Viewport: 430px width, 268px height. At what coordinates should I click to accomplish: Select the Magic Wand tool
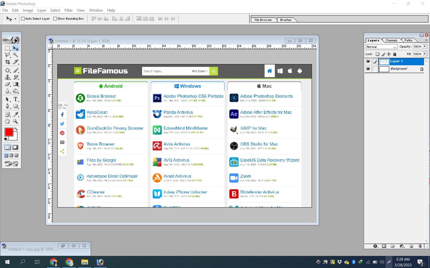pyautogui.click(x=16, y=55)
